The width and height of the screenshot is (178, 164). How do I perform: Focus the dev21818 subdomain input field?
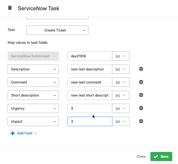tap(90, 56)
